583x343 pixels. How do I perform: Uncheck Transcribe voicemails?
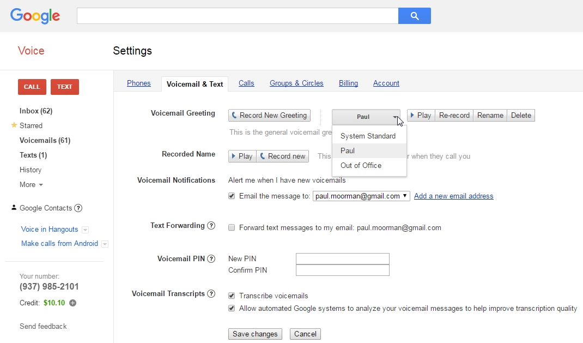click(231, 296)
